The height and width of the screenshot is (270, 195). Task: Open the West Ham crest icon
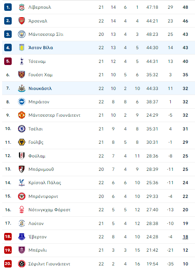click(x=22, y=75)
